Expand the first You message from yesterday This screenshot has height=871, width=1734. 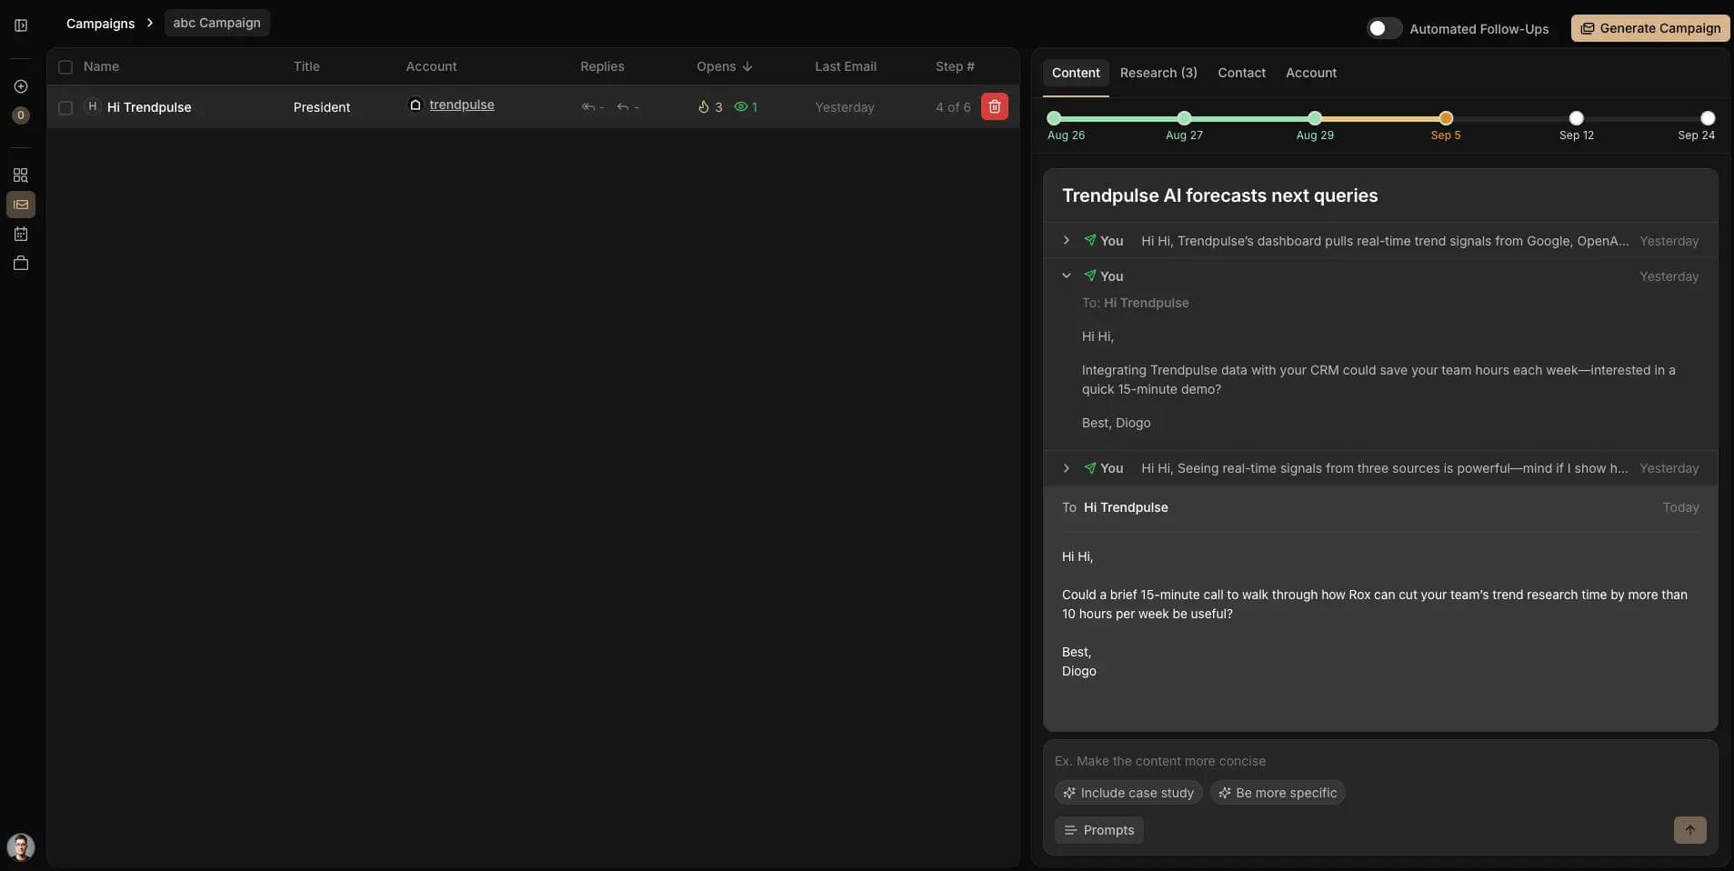tap(1065, 240)
